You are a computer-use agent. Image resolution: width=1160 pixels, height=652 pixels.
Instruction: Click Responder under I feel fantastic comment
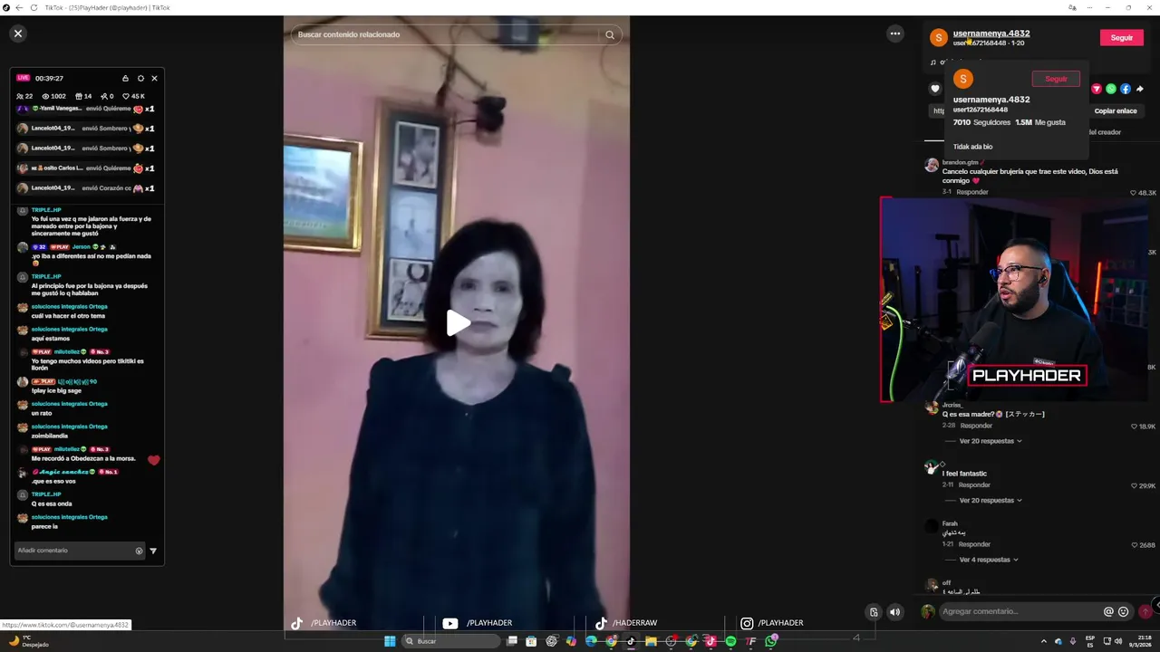click(974, 485)
